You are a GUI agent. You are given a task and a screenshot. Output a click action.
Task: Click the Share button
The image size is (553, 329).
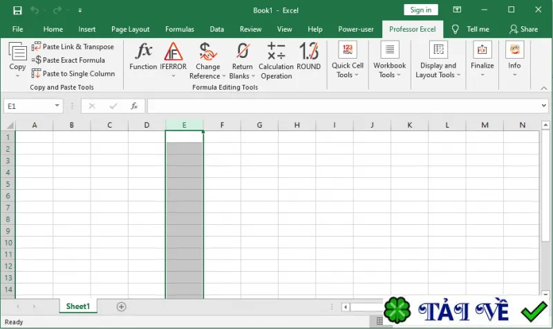(524, 29)
